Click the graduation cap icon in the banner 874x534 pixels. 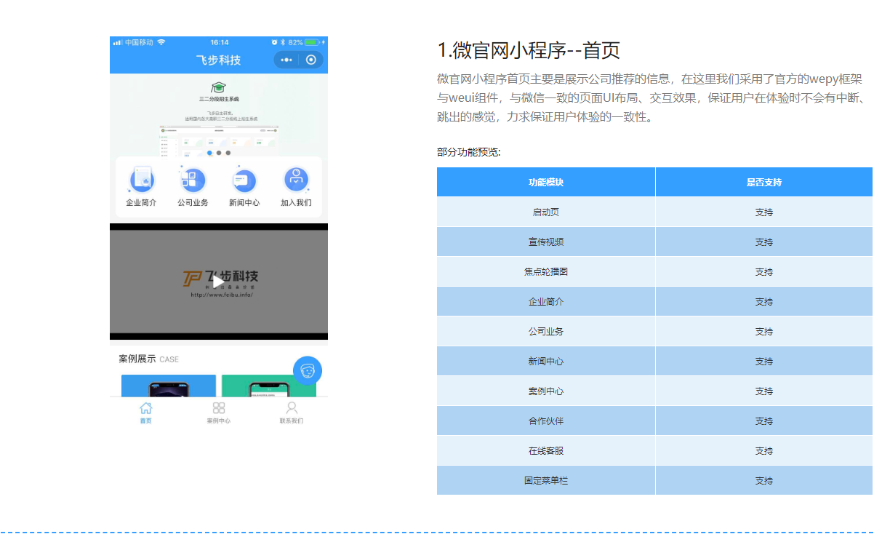tap(218, 87)
